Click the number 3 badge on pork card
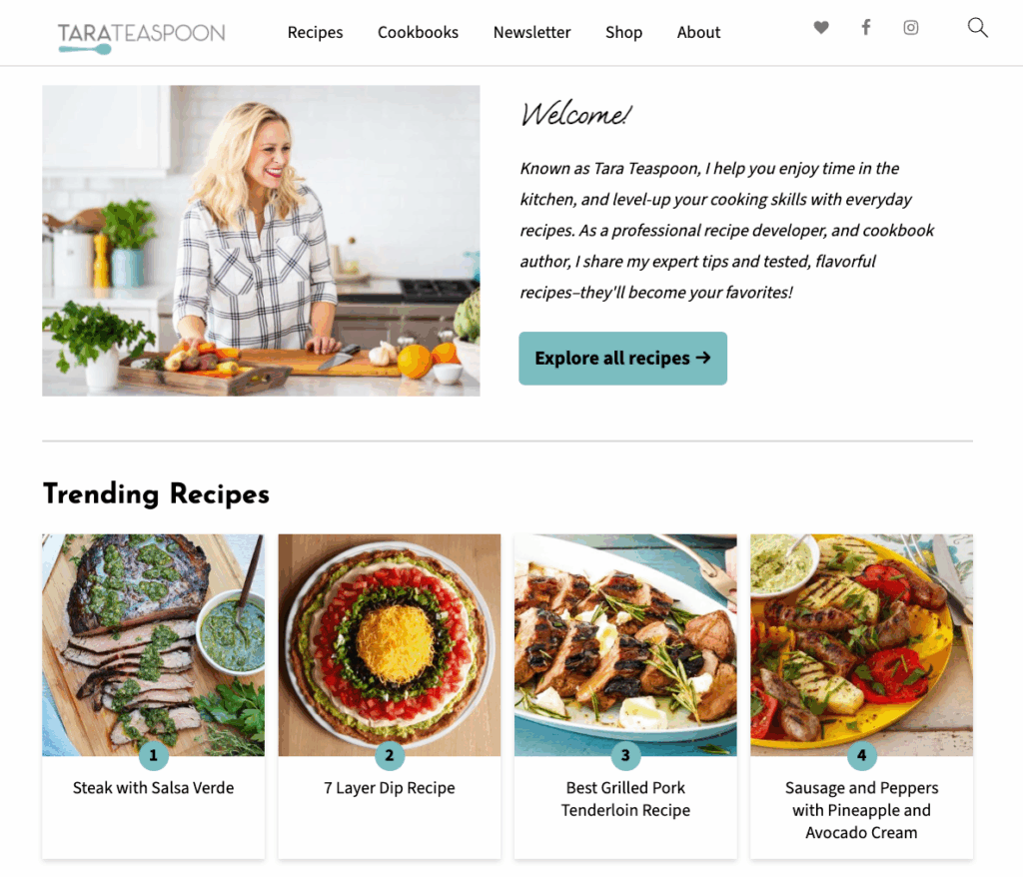 [625, 755]
